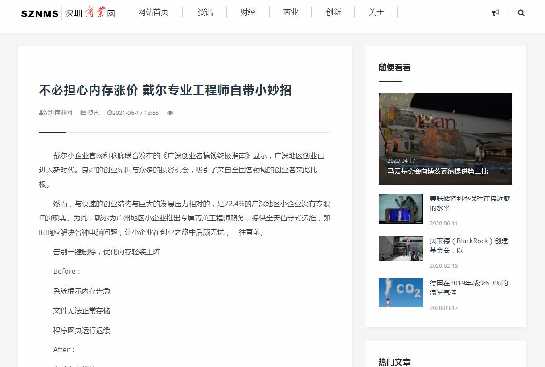Click the date 2020-03-17 under Germany article
Screen dimensions: 545x367
coord(443,308)
